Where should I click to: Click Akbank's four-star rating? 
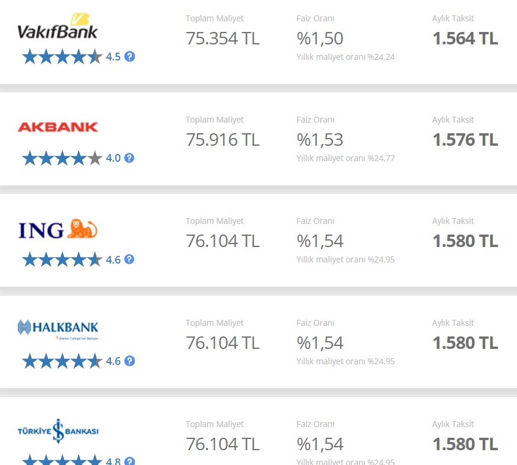[62, 158]
